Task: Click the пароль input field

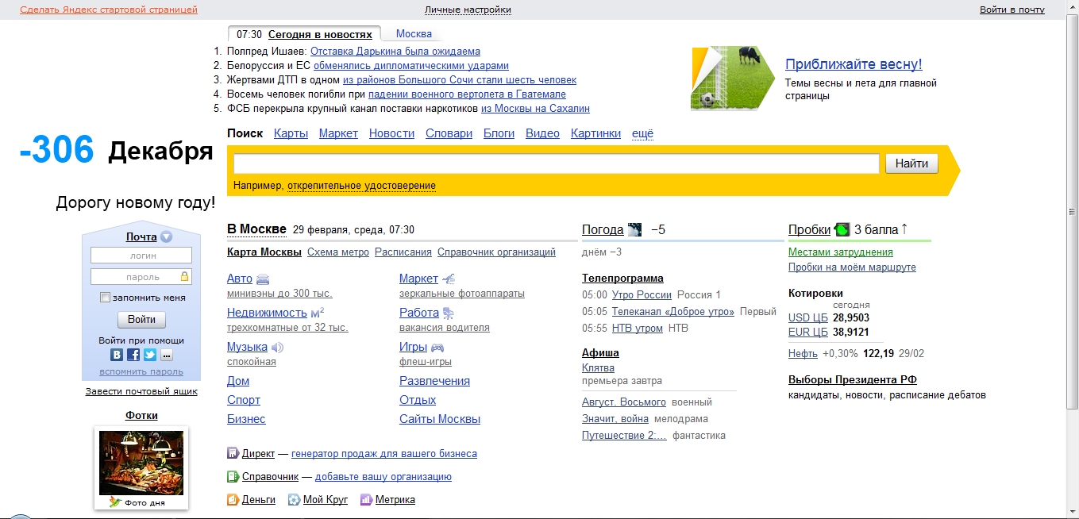Action: tap(141, 277)
